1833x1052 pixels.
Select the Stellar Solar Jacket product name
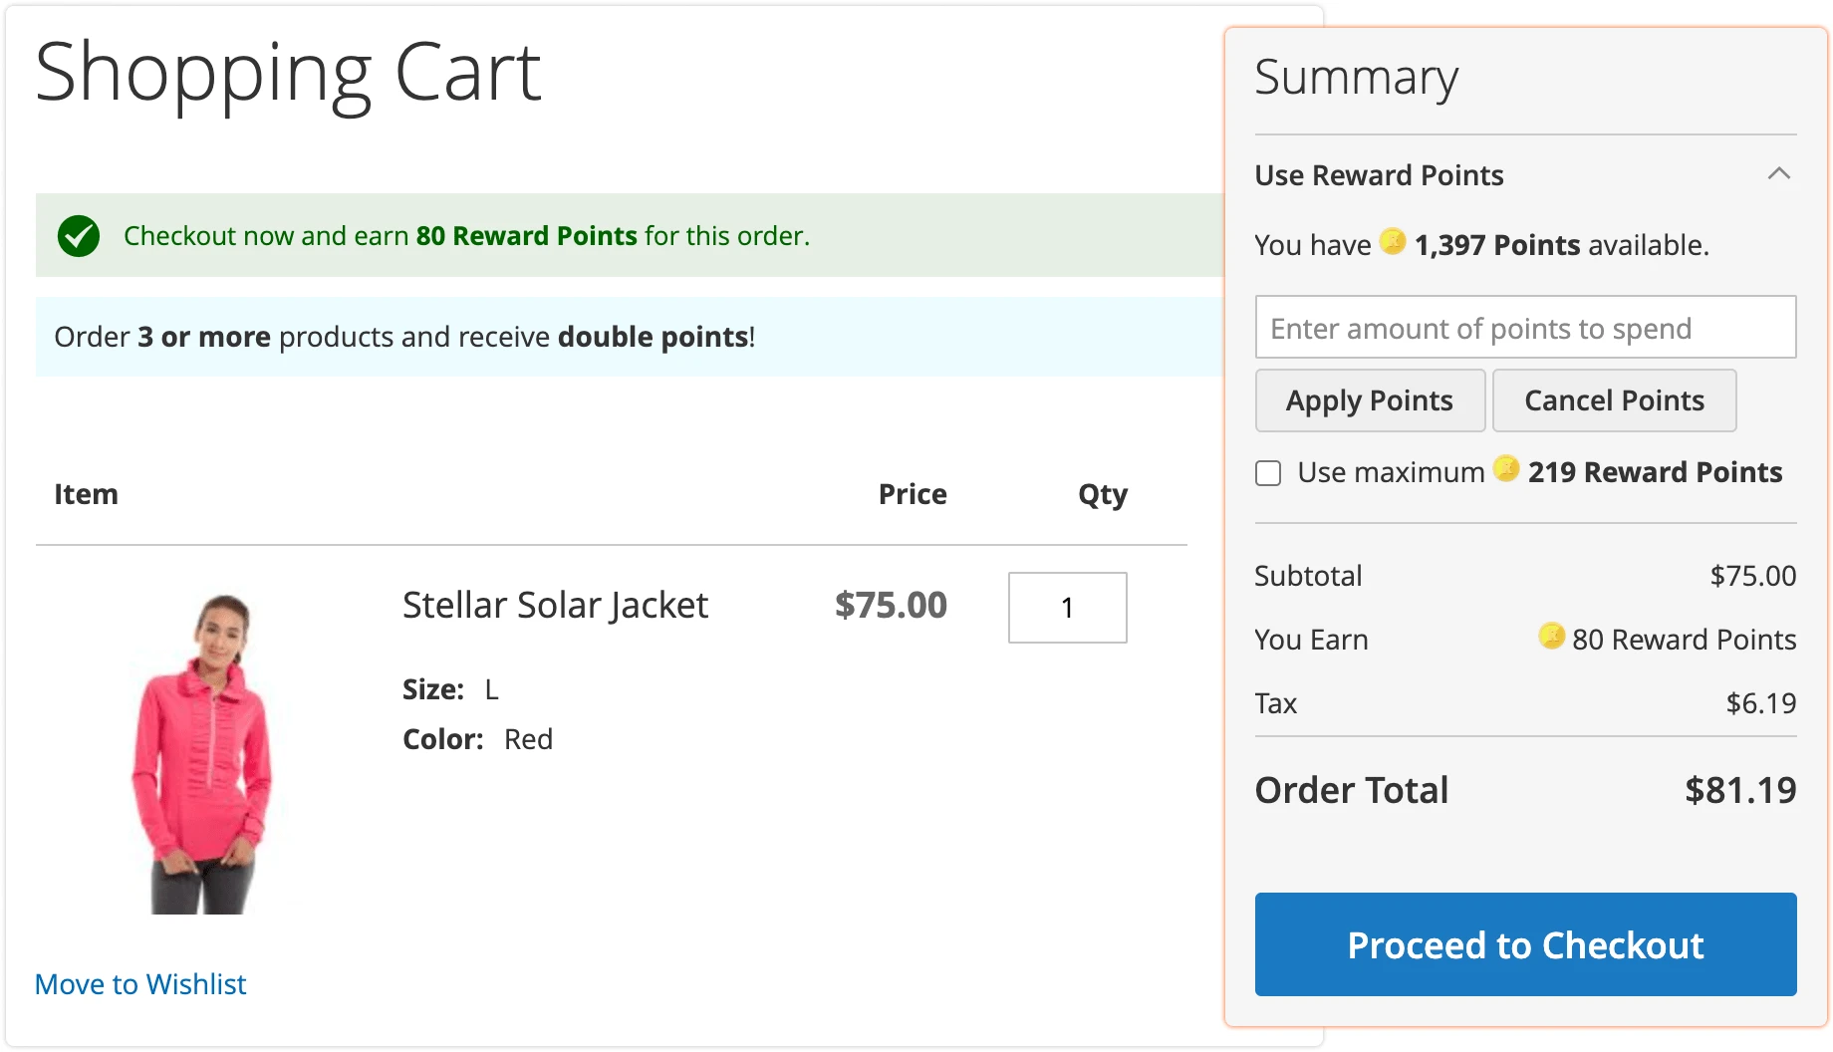(555, 605)
